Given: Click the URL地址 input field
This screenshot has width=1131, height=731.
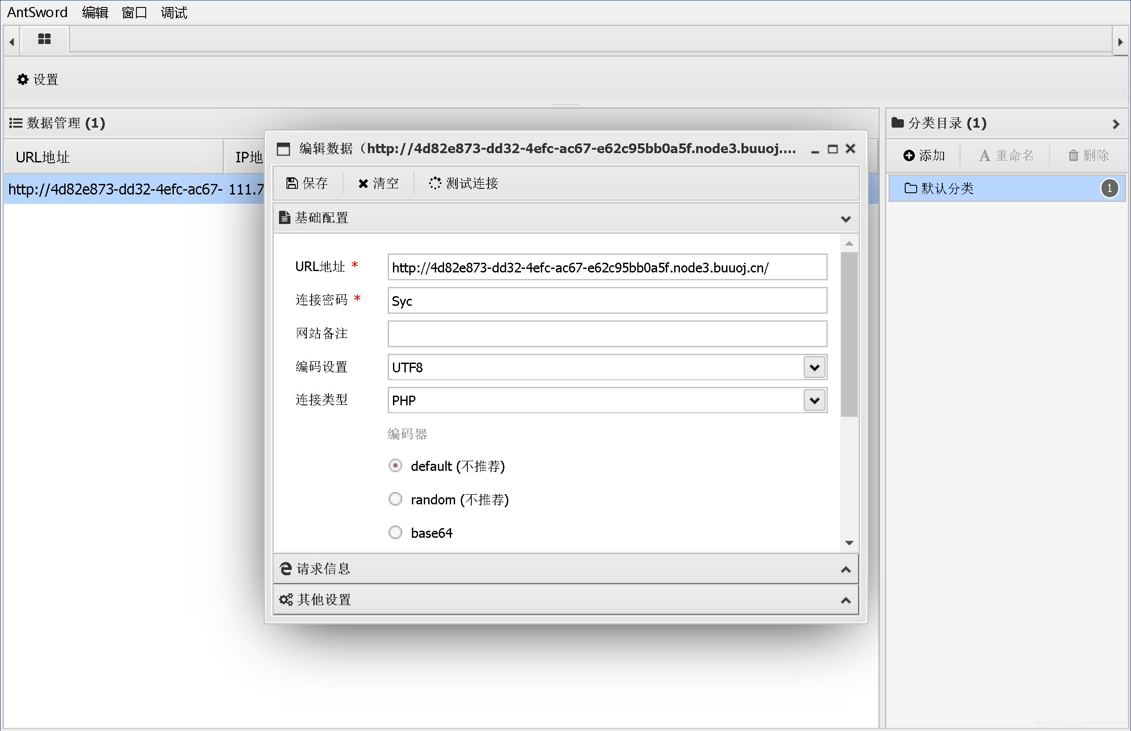Looking at the screenshot, I should tap(607, 267).
